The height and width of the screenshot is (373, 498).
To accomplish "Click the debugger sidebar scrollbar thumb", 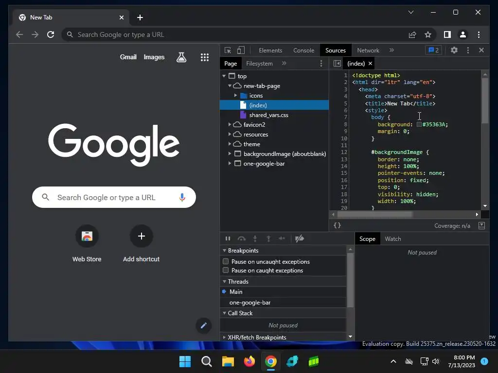I will [350, 280].
